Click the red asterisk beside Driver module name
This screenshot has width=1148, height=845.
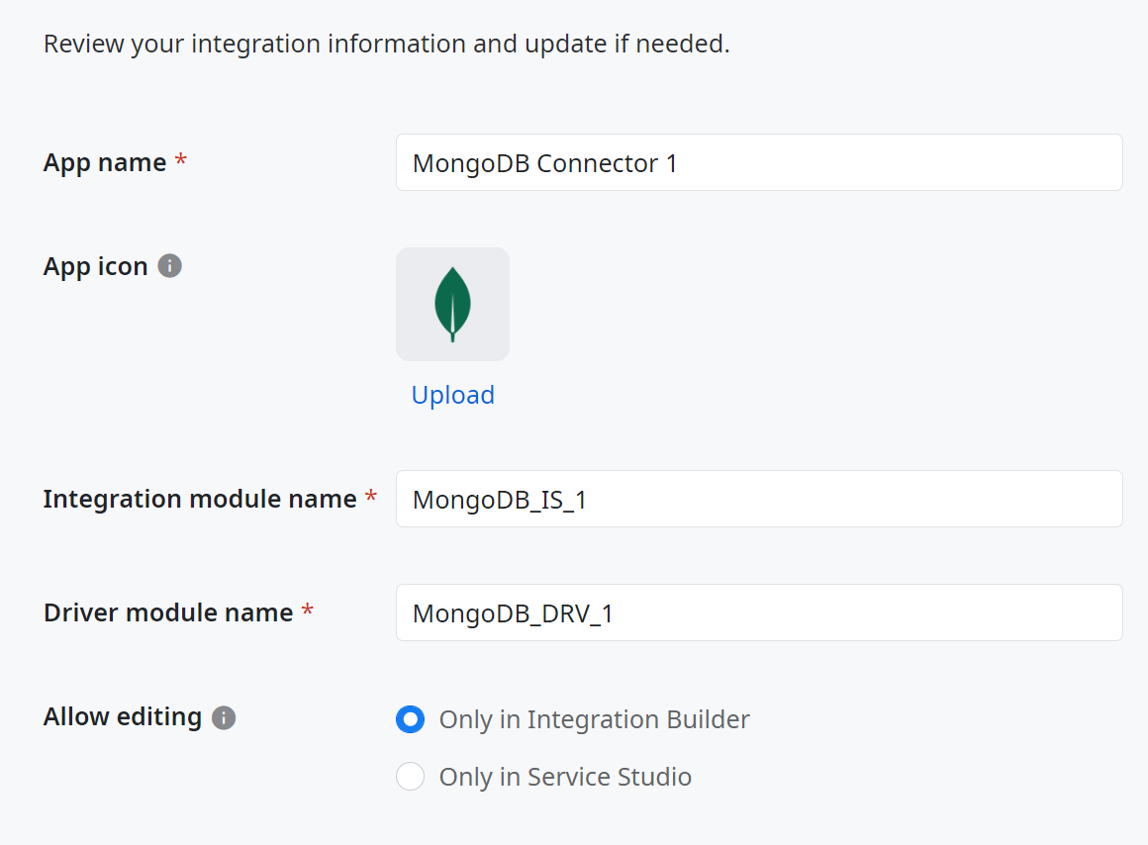pyautogui.click(x=308, y=610)
